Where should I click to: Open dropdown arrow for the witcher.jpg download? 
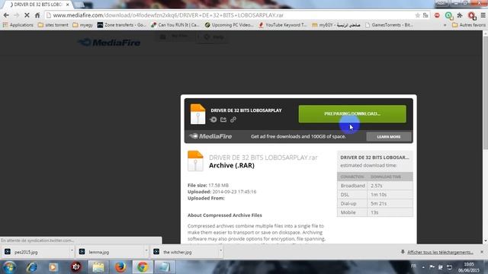point(220,251)
